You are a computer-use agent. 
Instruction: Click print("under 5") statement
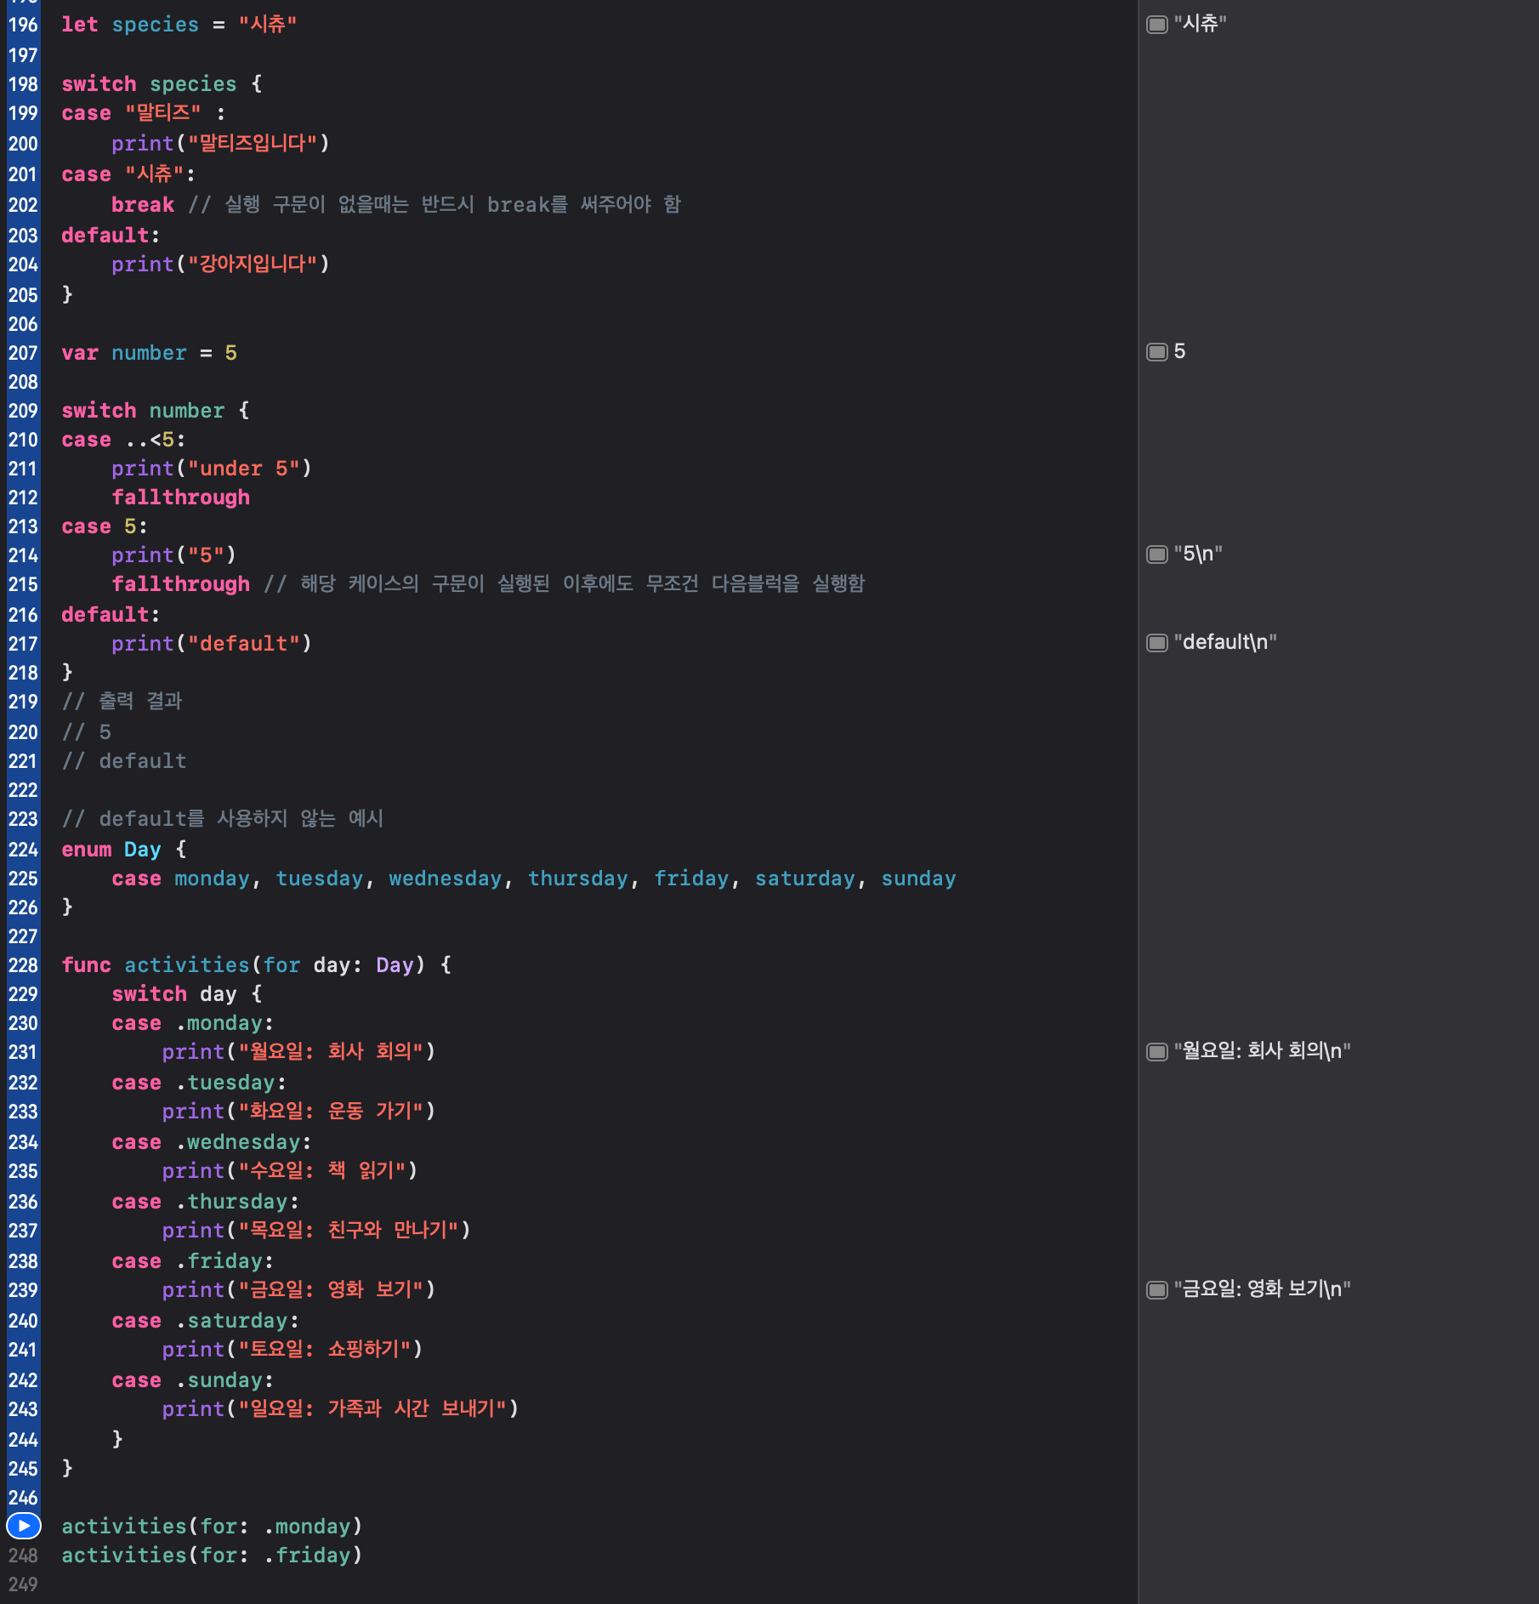tap(212, 469)
